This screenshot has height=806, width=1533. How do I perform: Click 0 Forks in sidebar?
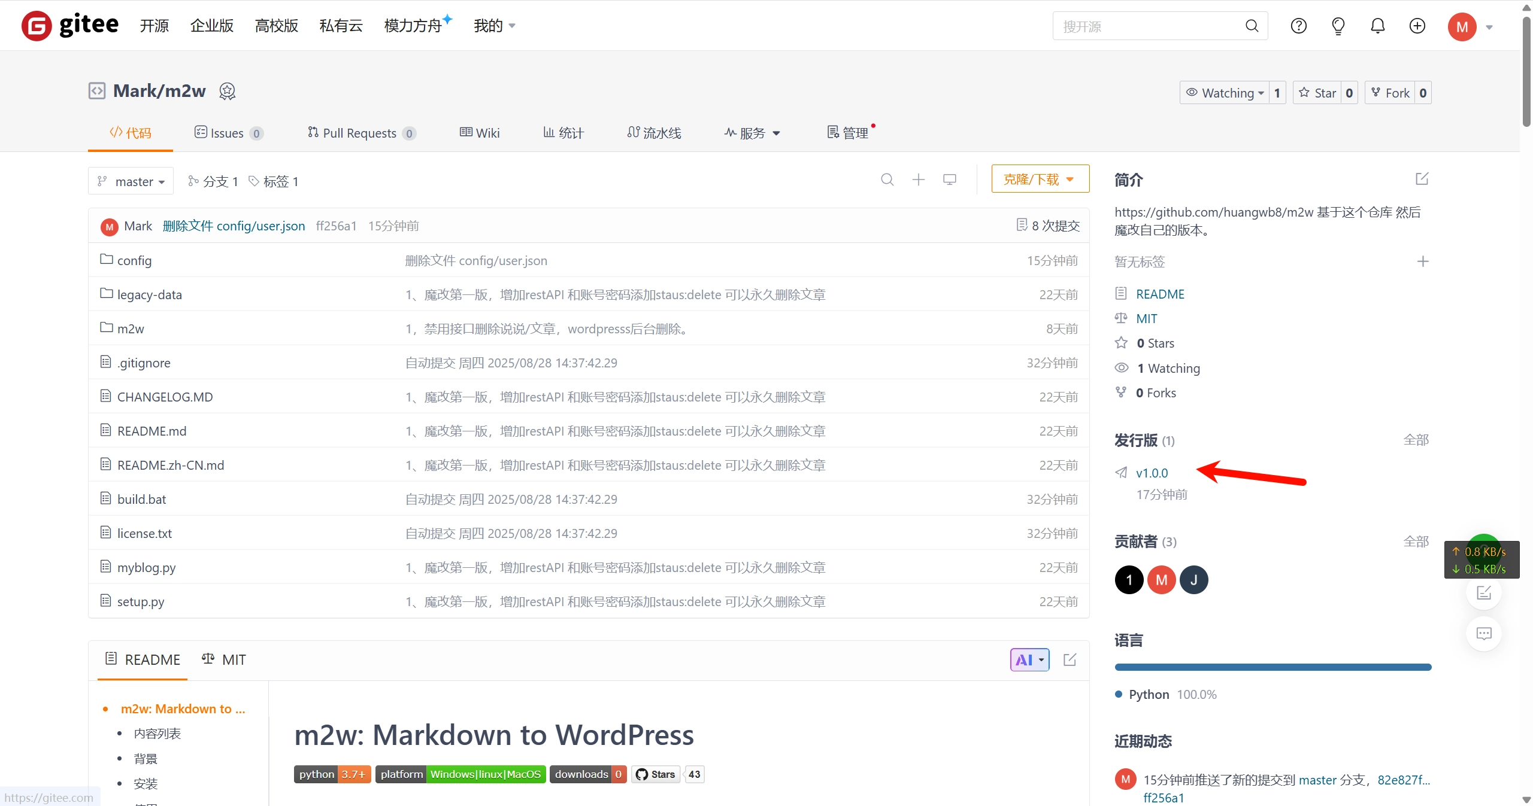[x=1156, y=393]
